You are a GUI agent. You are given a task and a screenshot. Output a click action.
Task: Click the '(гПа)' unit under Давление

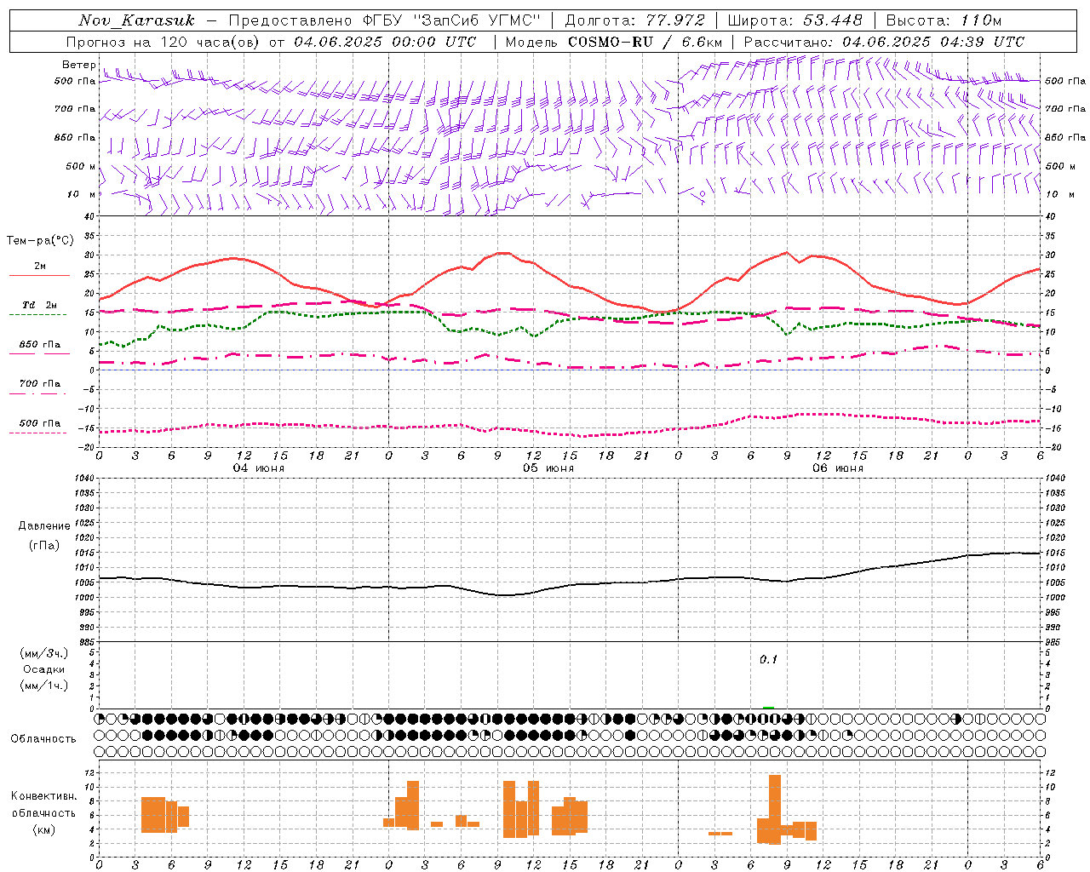click(44, 546)
